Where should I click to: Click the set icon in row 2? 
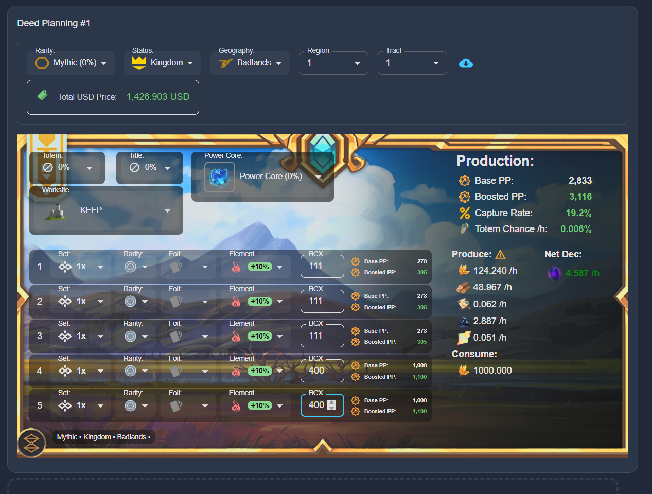pos(65,301)
